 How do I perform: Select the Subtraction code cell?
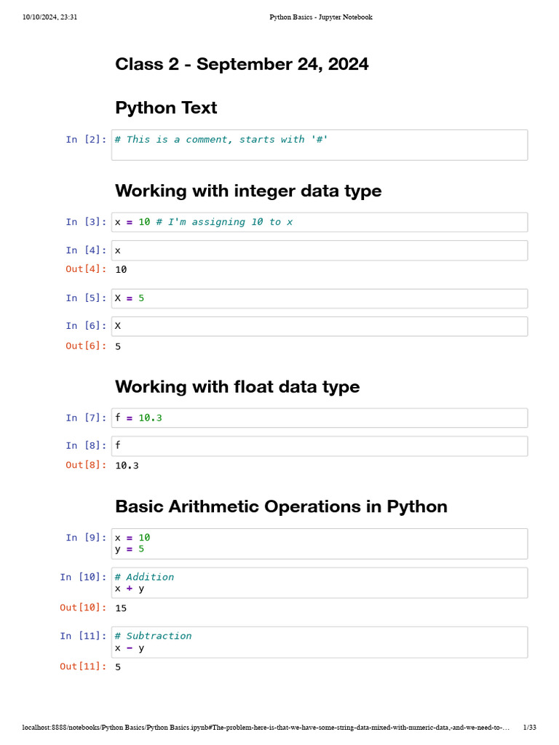coord(319,642)
